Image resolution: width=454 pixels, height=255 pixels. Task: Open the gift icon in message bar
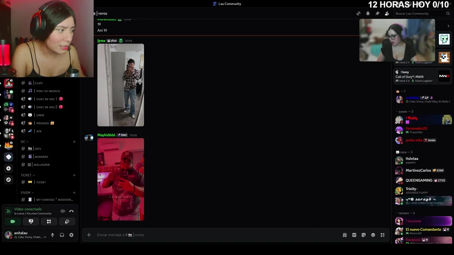tap(344, 235)
